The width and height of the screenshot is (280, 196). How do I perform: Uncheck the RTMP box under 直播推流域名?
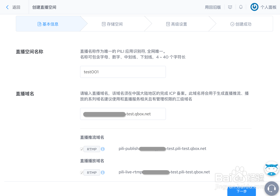pyautogui.click(x=82, y=149)
